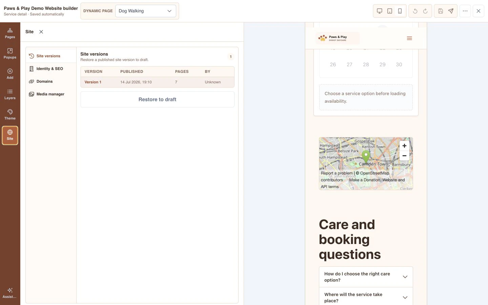This screenshot has width=488, height=305.
Task: Click the 'Care and booking questions' heading
Action: (x=350, y=239)
